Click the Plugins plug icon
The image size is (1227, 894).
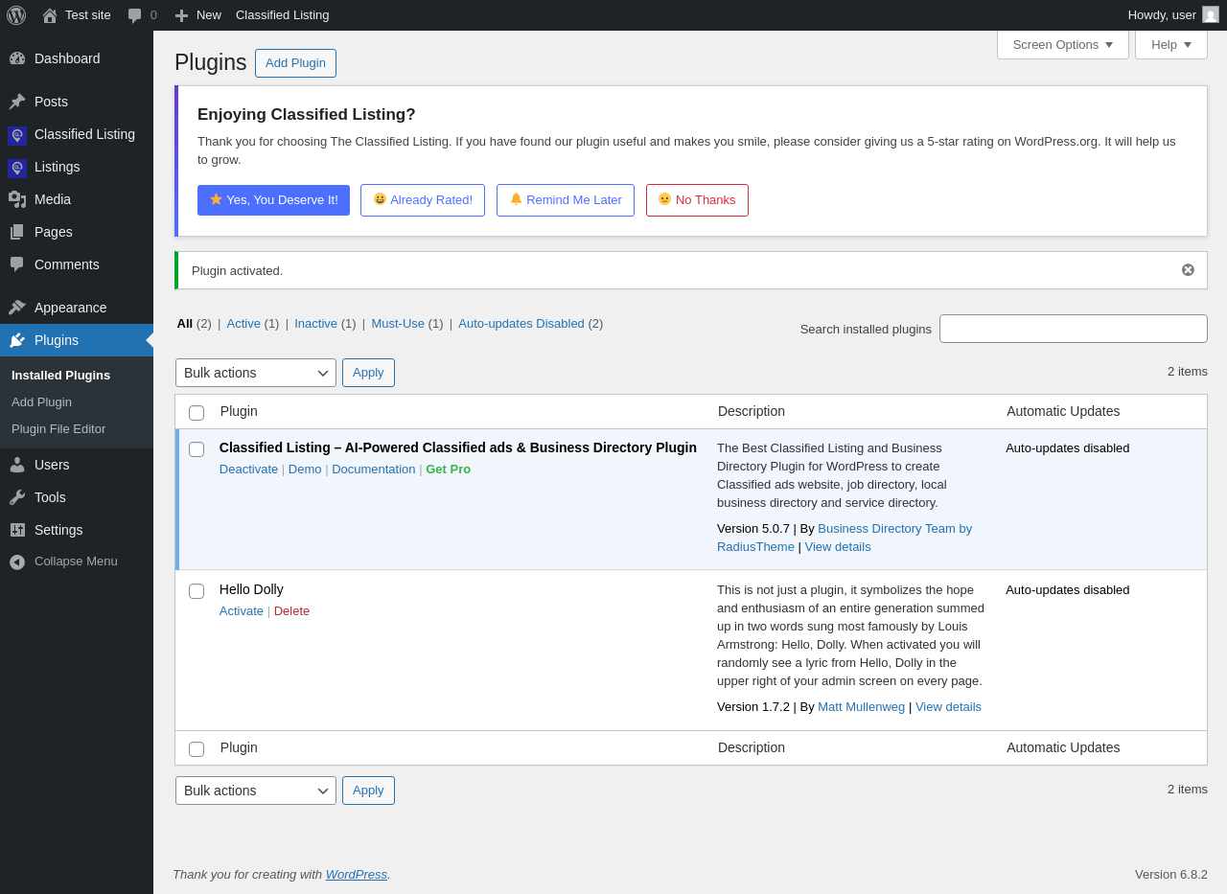(17, 340)
